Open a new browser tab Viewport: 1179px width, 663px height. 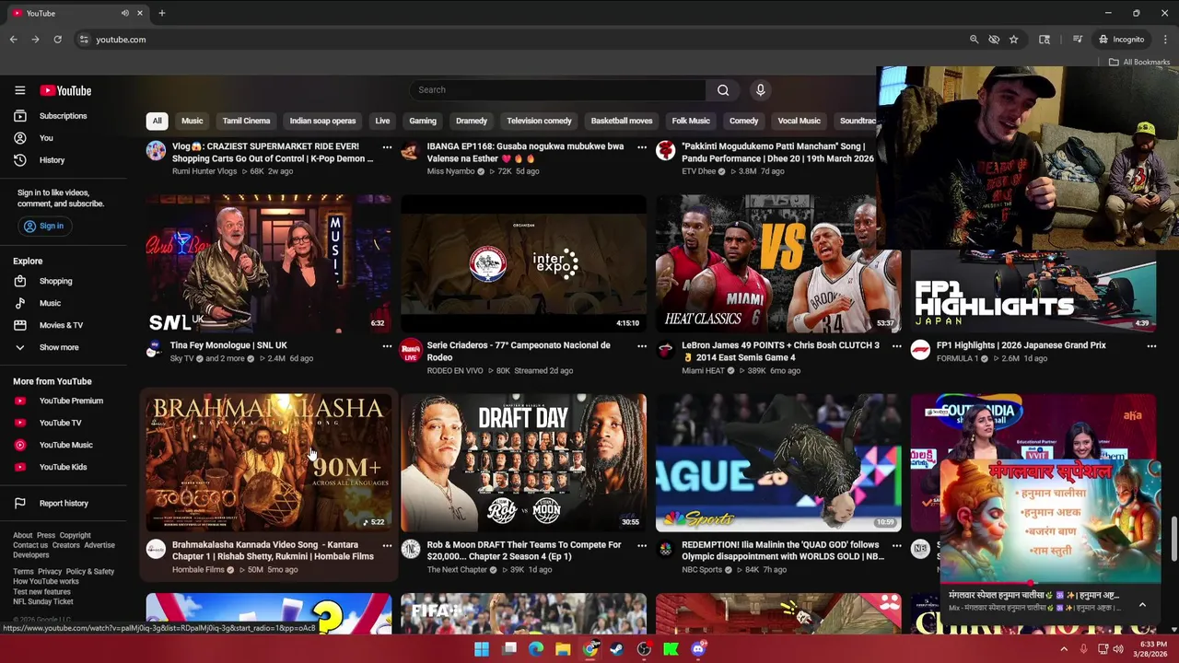tap(162, 13)
